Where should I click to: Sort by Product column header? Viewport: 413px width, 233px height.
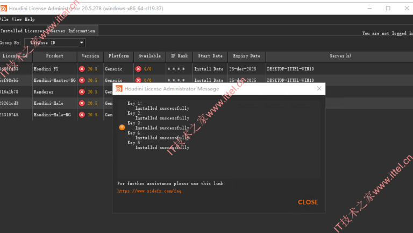tap(55, 56)
